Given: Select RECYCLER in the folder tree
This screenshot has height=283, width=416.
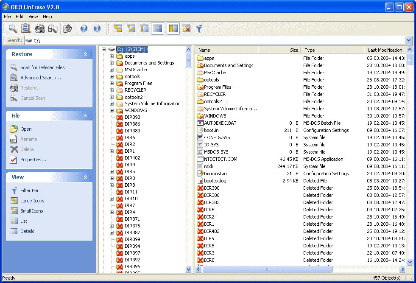Looking at the screenshot, I should pos(135,90).
